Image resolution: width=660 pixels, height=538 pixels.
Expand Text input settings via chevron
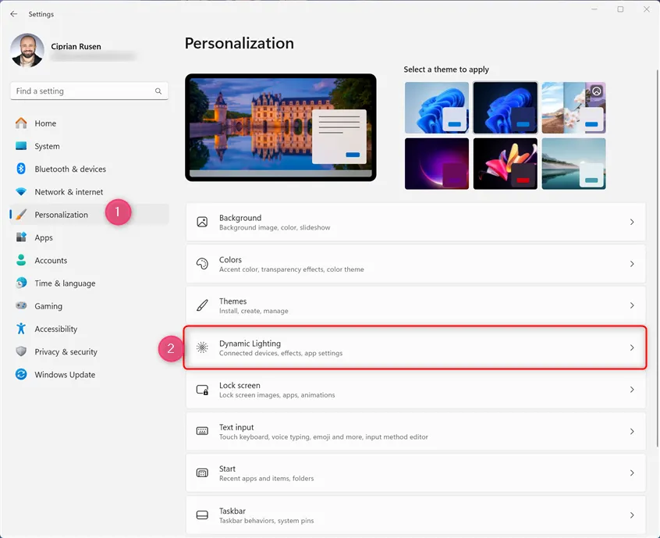pos(632,431)
